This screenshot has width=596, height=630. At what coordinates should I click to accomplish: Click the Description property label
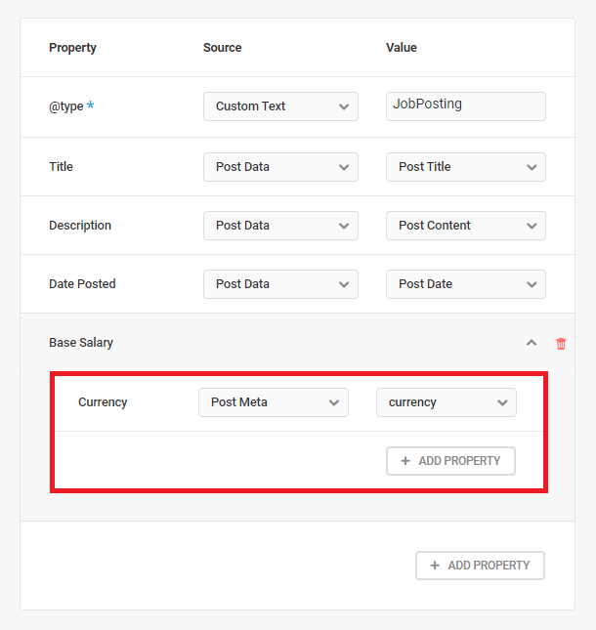tap(80, 226)
